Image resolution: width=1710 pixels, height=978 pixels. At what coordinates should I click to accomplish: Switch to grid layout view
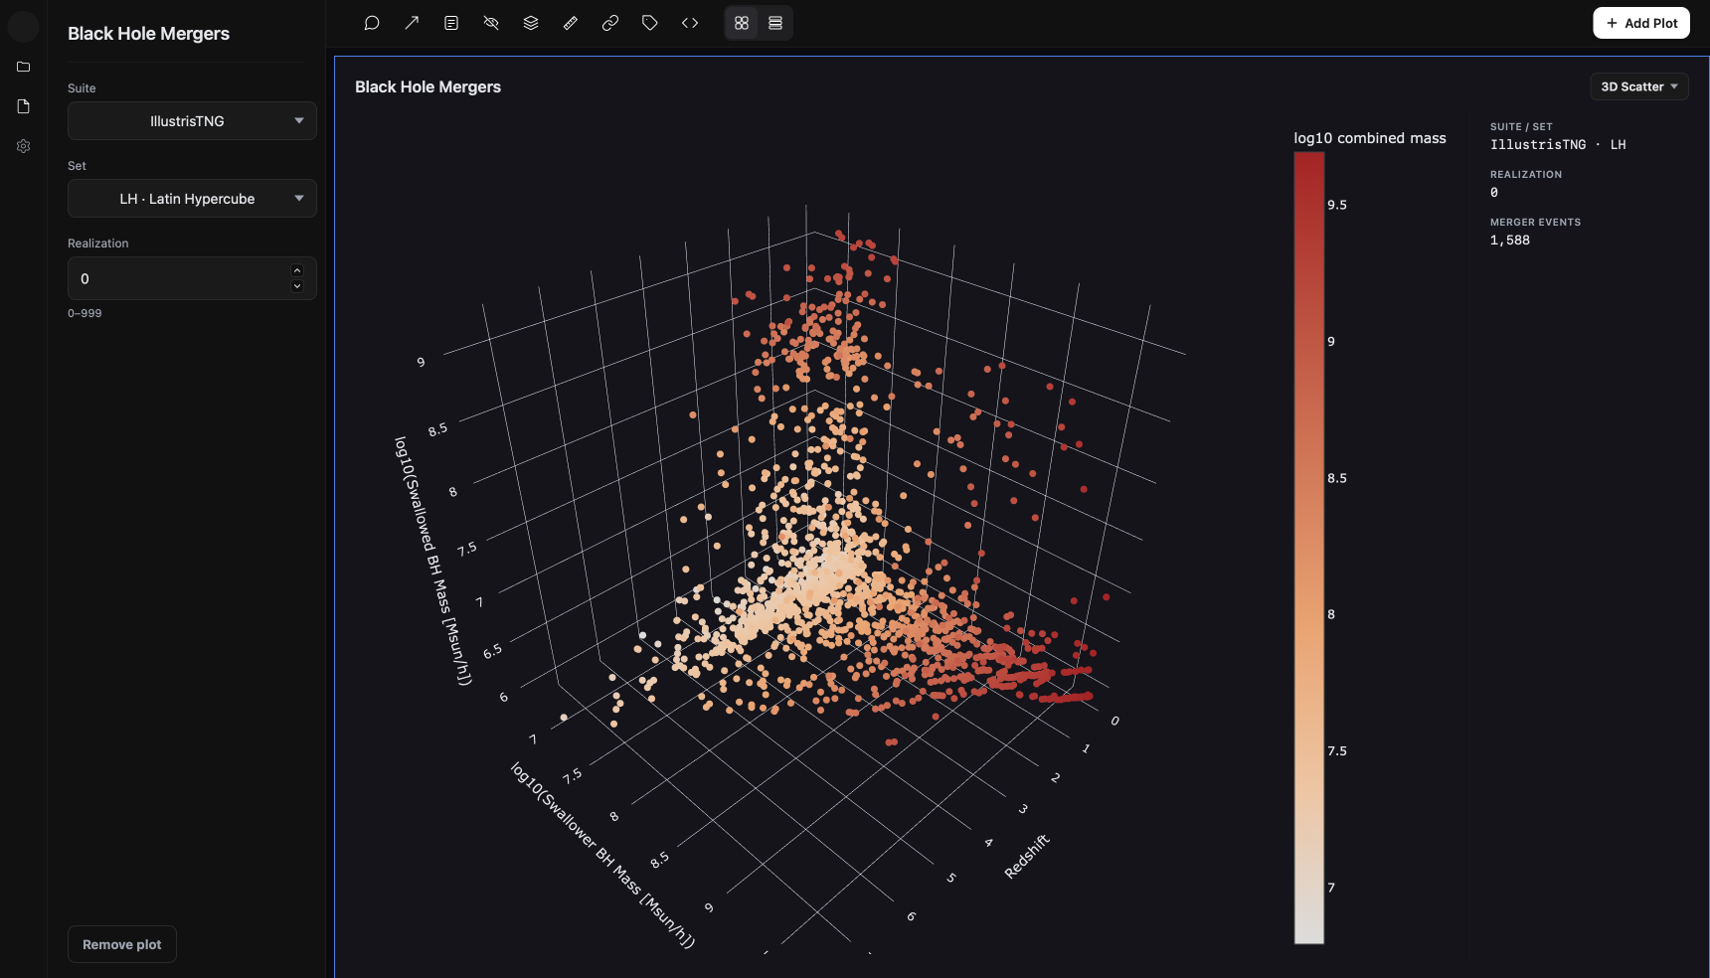pos(742,23)
